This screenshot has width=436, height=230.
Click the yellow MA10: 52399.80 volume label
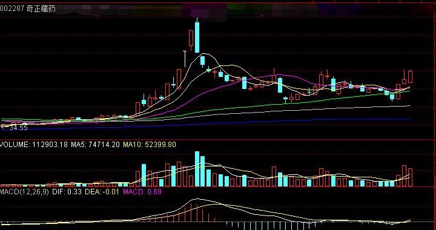coord(150,145)
